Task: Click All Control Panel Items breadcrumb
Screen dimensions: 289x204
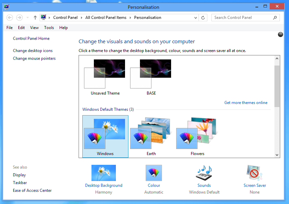Action: [x=106, y=18]
